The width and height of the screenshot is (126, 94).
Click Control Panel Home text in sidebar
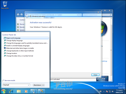coord(22,20)
